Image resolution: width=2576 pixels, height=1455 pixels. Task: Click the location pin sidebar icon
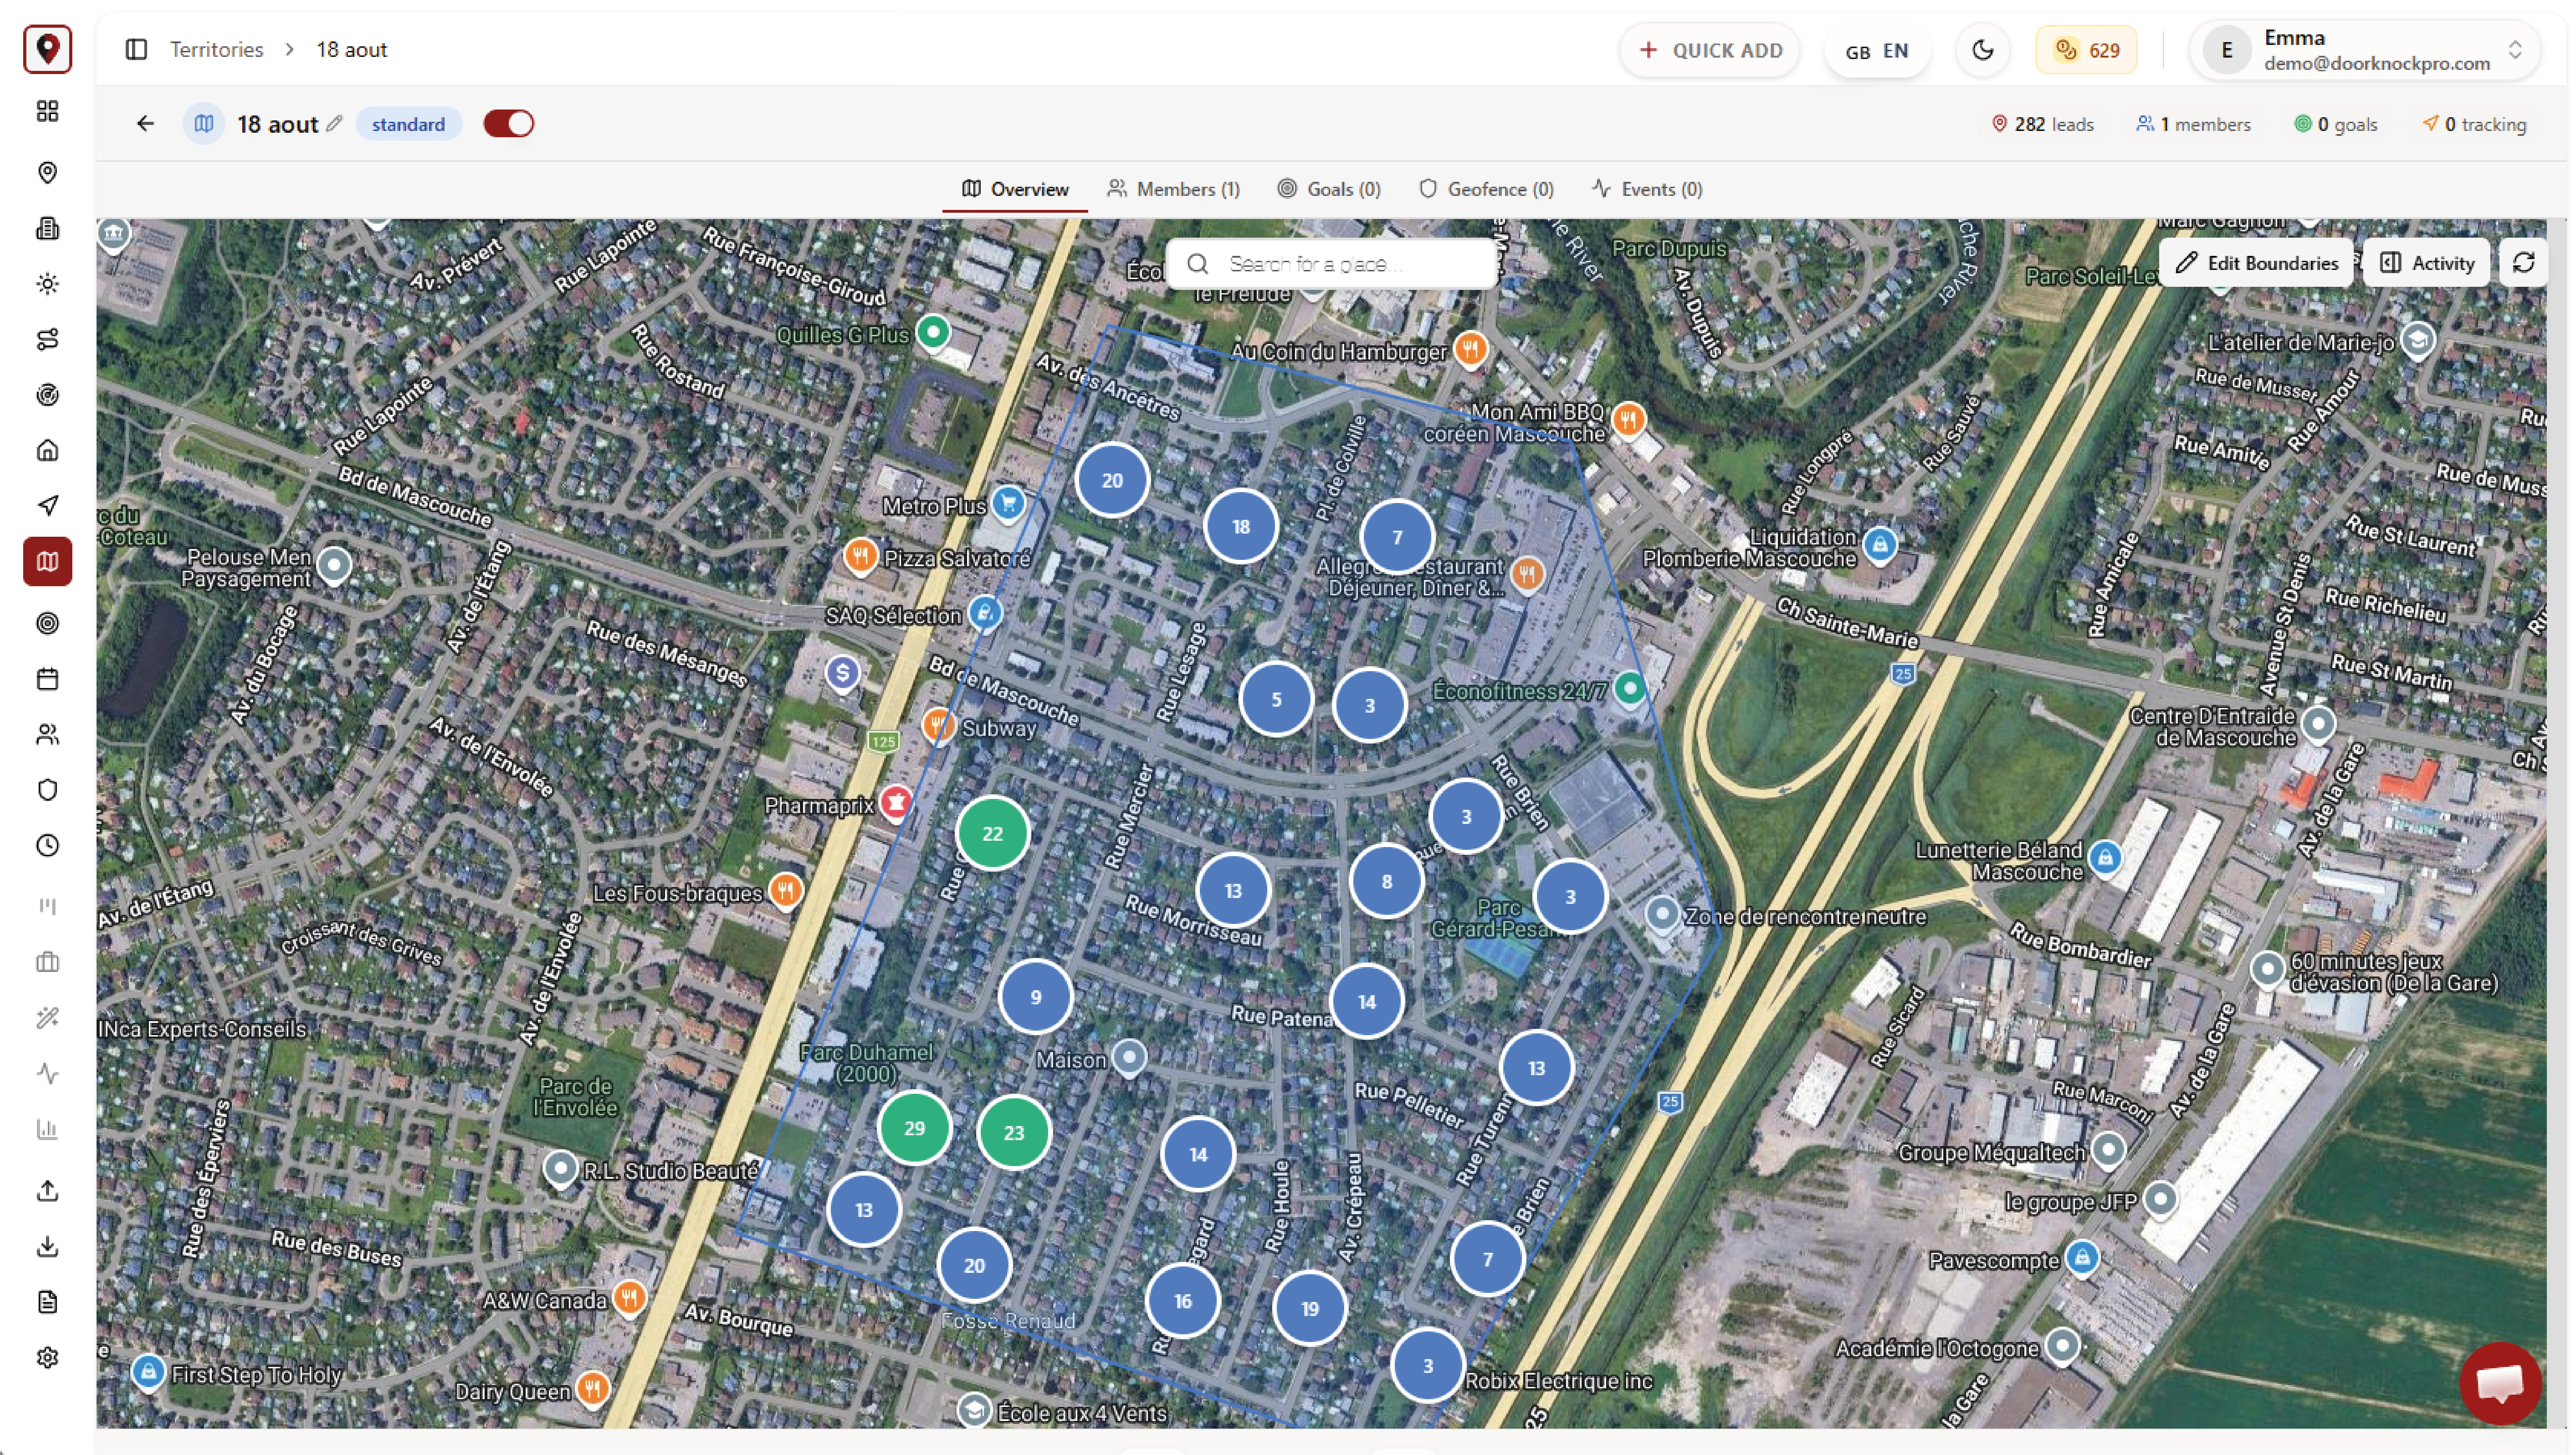(47, 173)
